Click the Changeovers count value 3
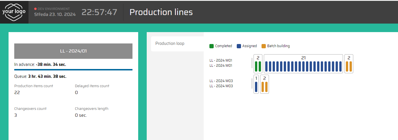 [15, 115]
